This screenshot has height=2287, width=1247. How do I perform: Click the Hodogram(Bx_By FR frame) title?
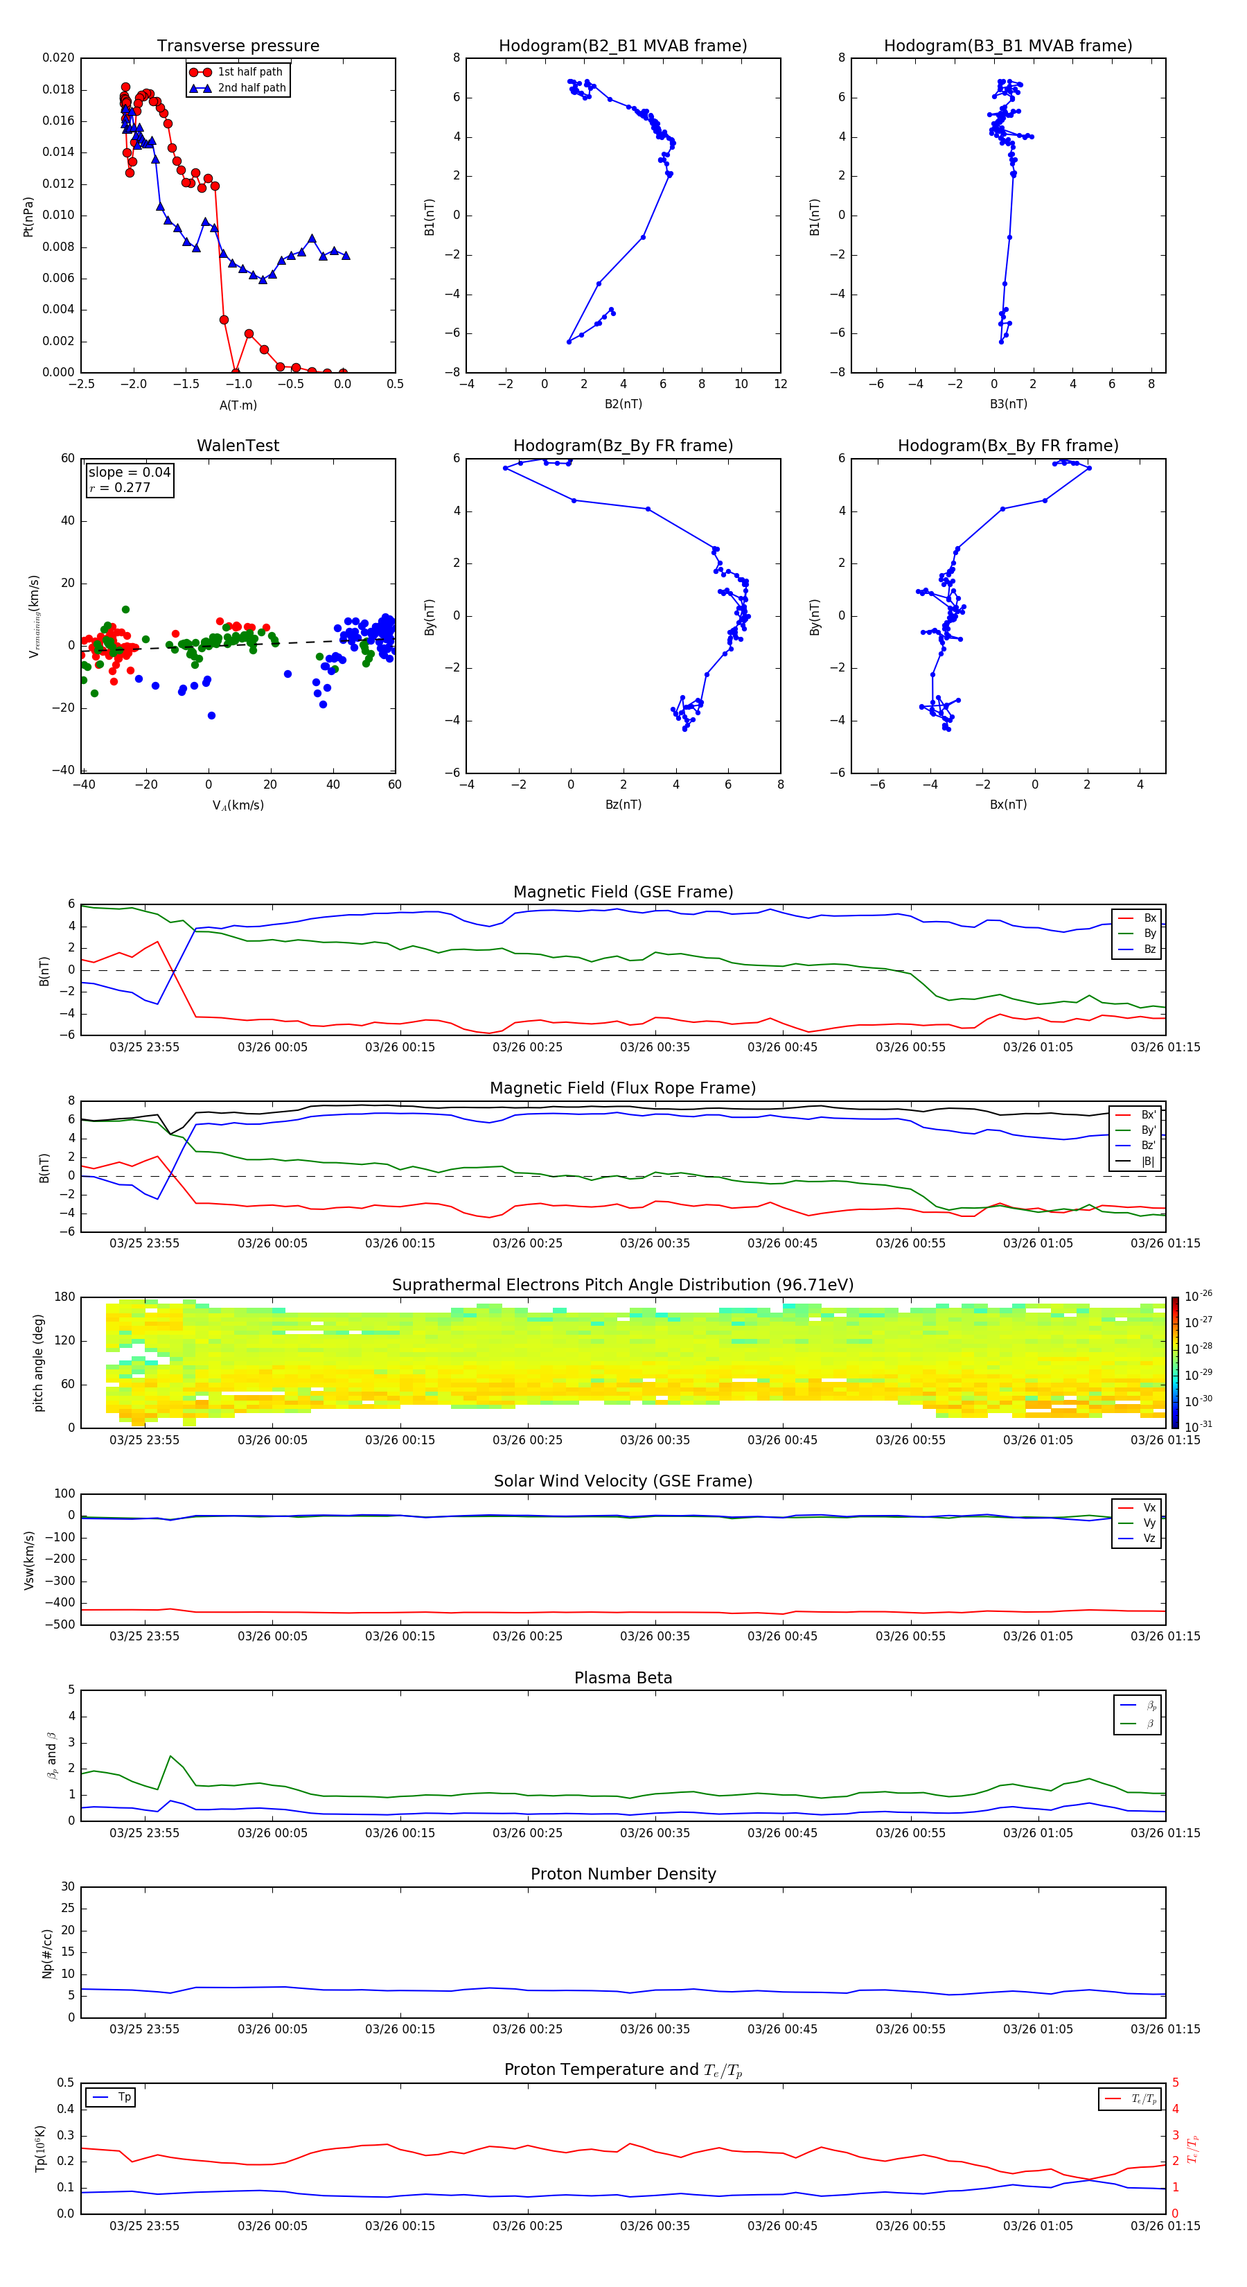[x=1008, y=446]
